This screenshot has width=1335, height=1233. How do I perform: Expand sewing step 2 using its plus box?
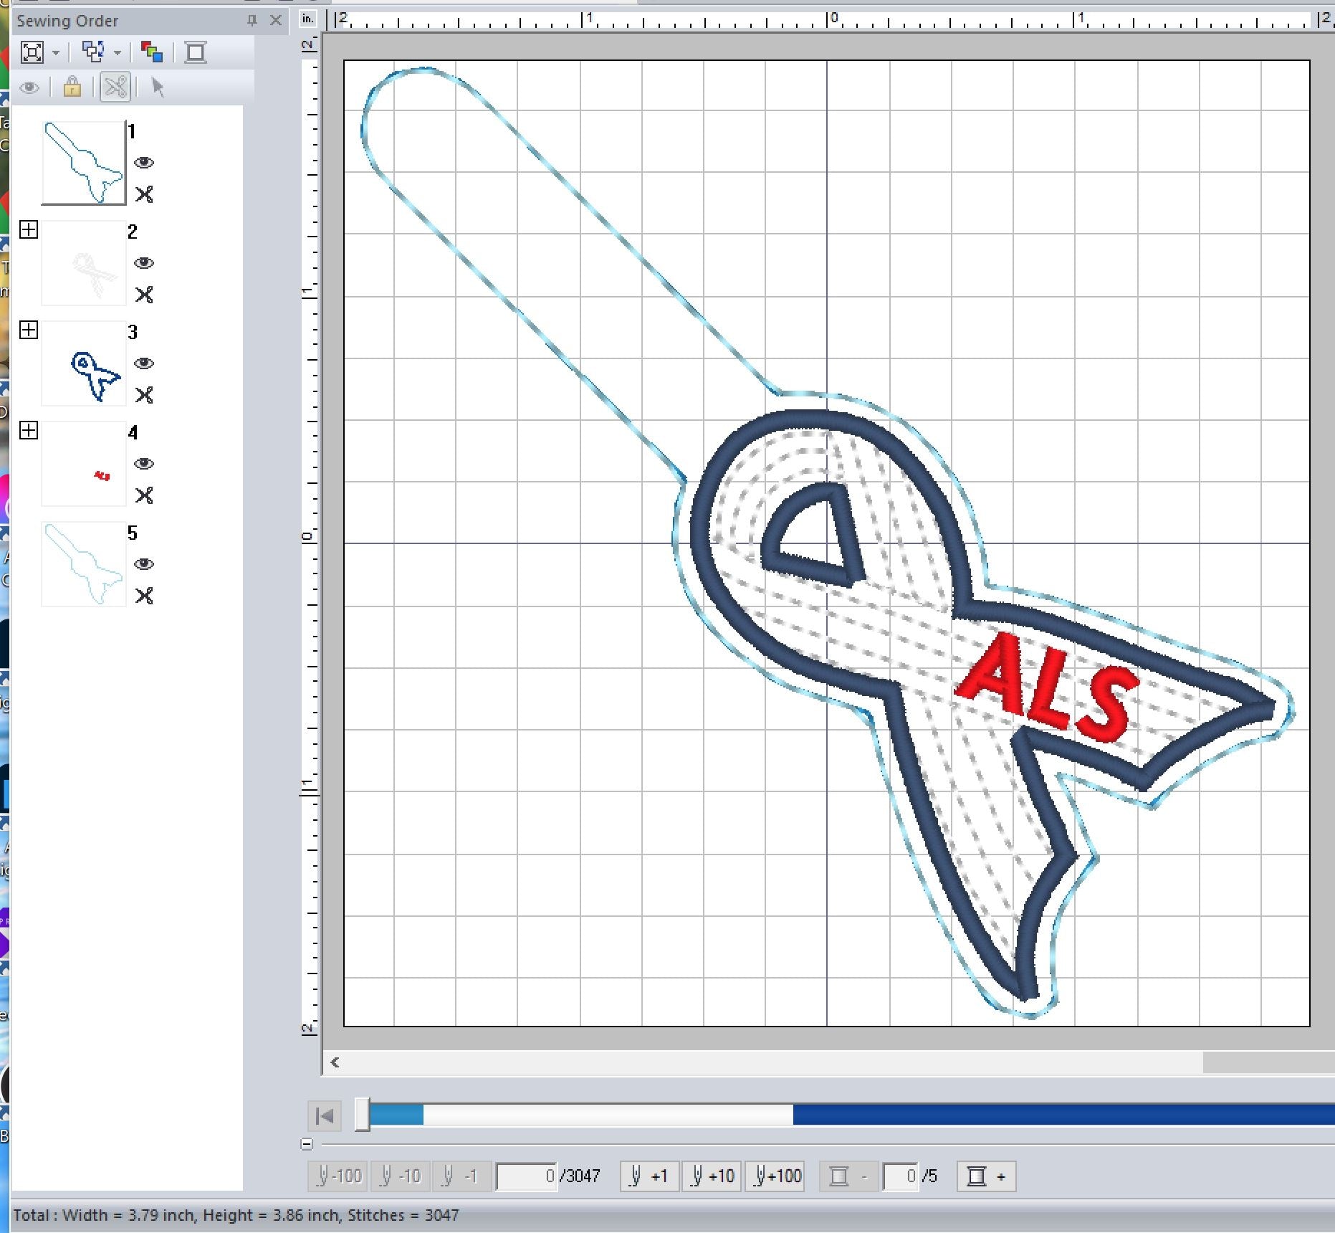(29, 231)
